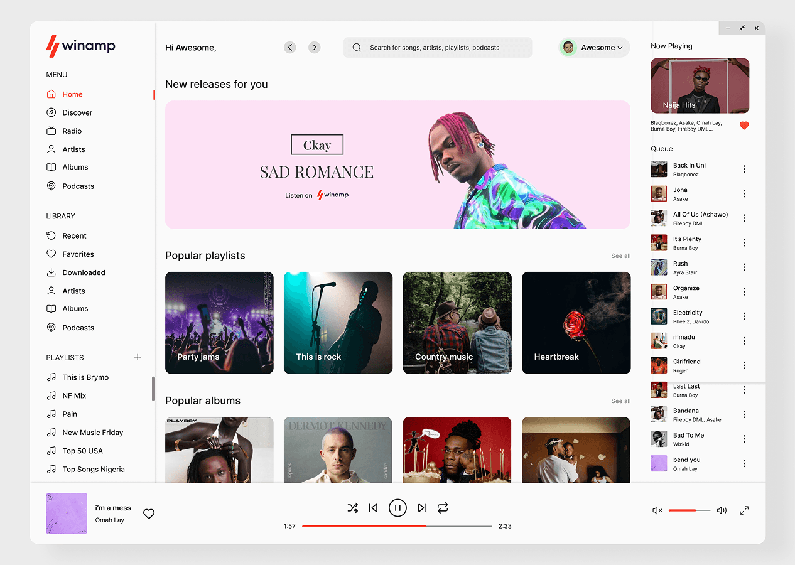Open the This is rock playlist card
Viewport: 795px width, 565px height.
(338, 323)
